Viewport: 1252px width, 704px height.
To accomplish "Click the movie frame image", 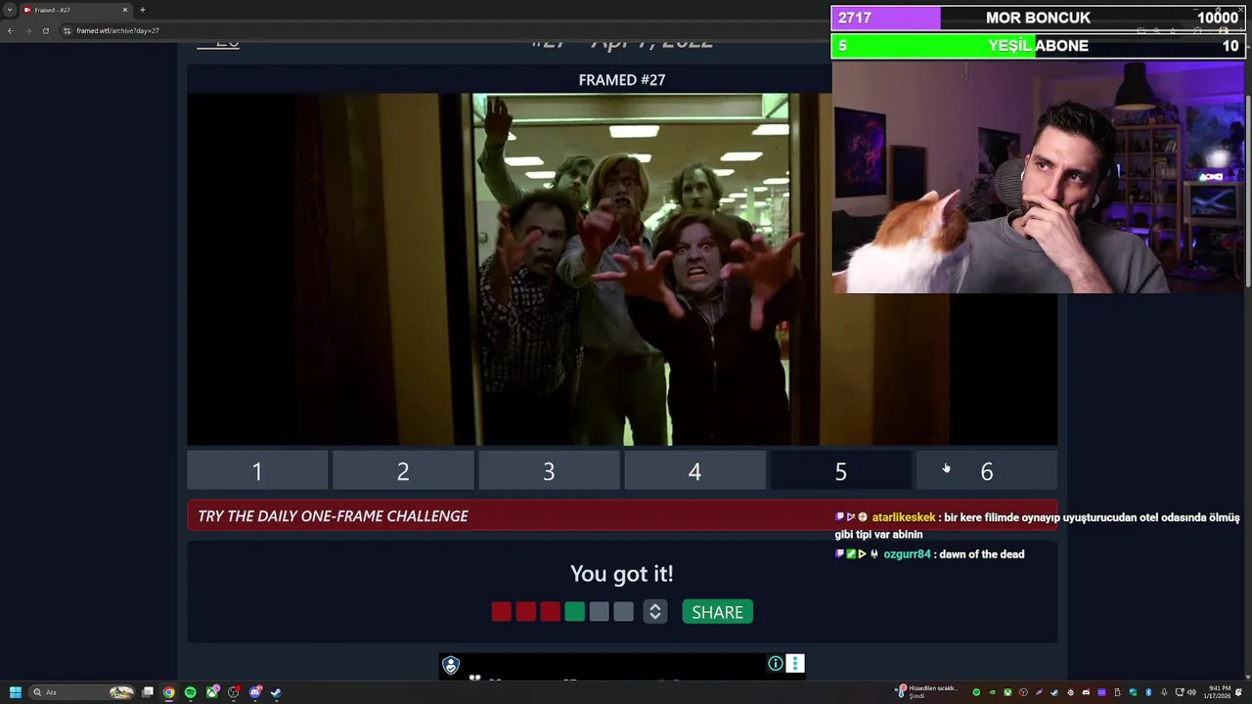I will [x=622, y=269].
